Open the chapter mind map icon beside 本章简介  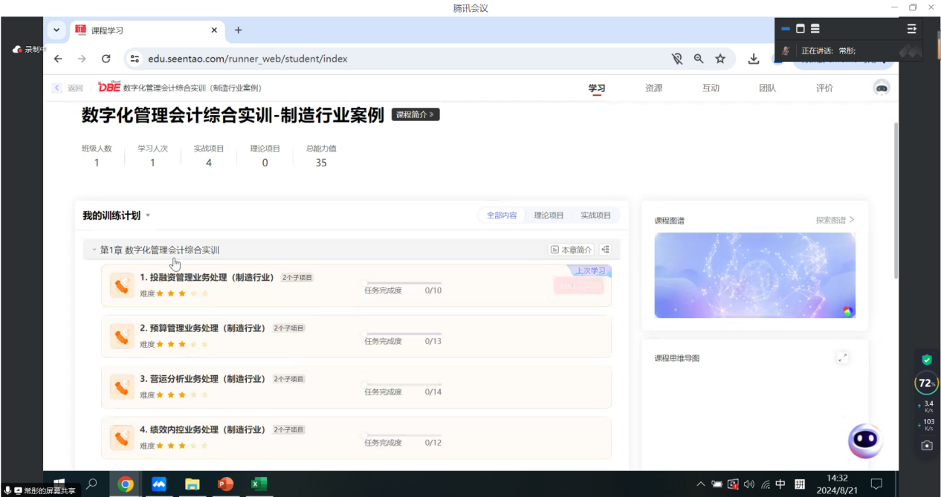605,249
